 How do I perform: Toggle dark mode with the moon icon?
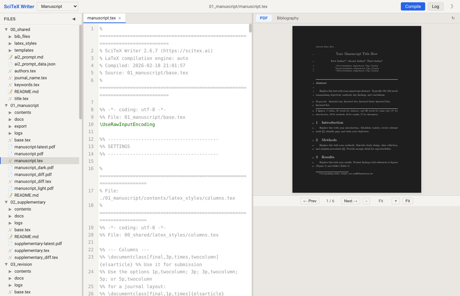click(451, 6)
